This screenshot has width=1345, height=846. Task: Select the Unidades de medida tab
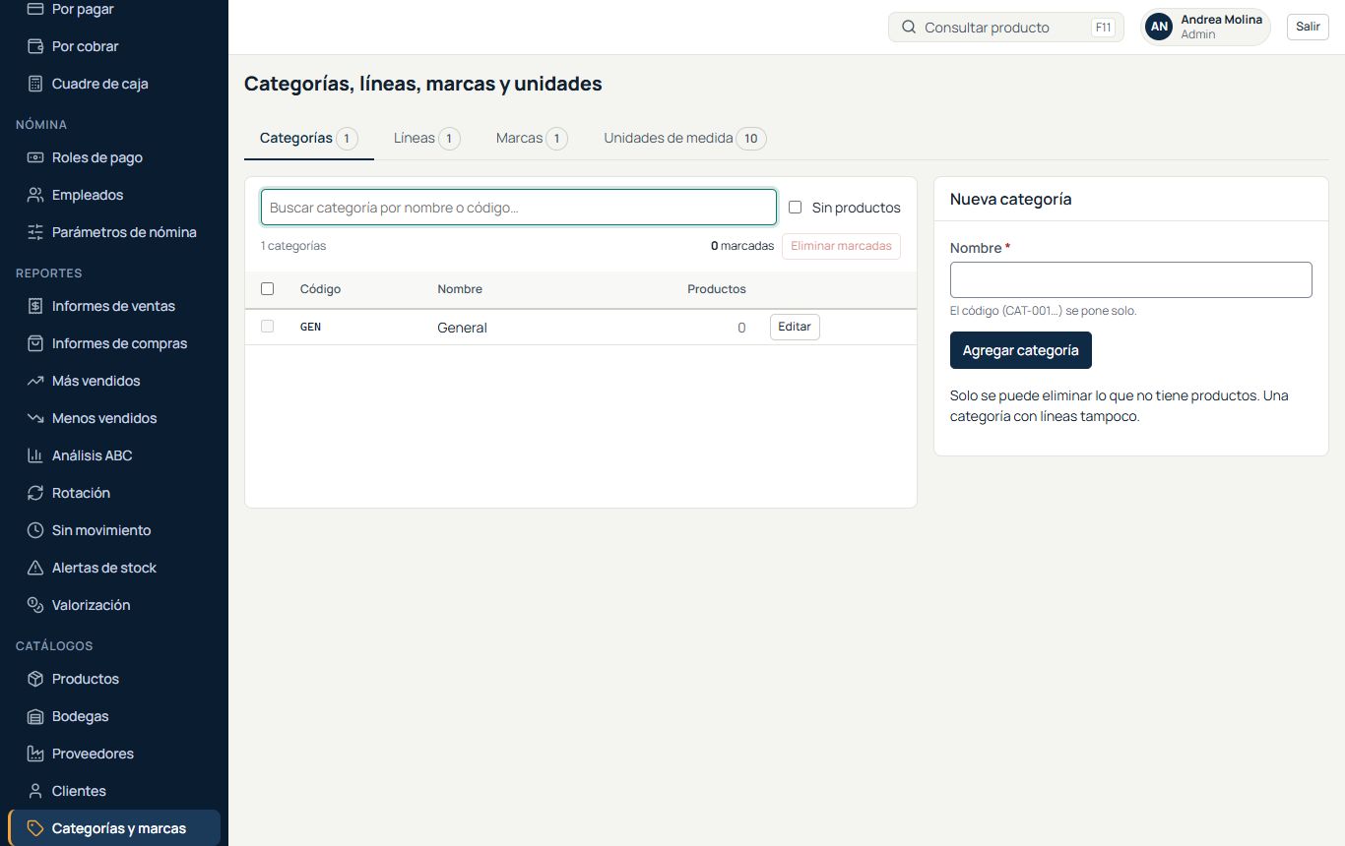point(685,139)
